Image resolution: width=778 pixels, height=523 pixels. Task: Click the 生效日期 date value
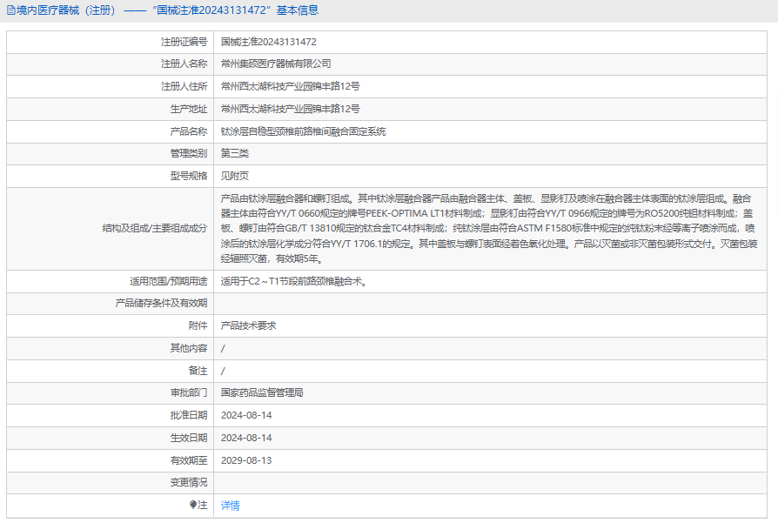[x=246, y=438]
